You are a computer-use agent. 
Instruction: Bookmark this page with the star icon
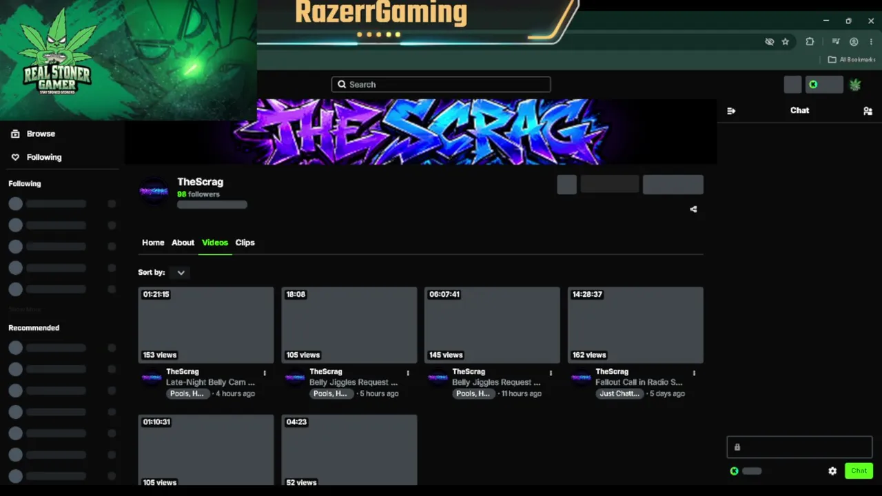pos(786,41)
